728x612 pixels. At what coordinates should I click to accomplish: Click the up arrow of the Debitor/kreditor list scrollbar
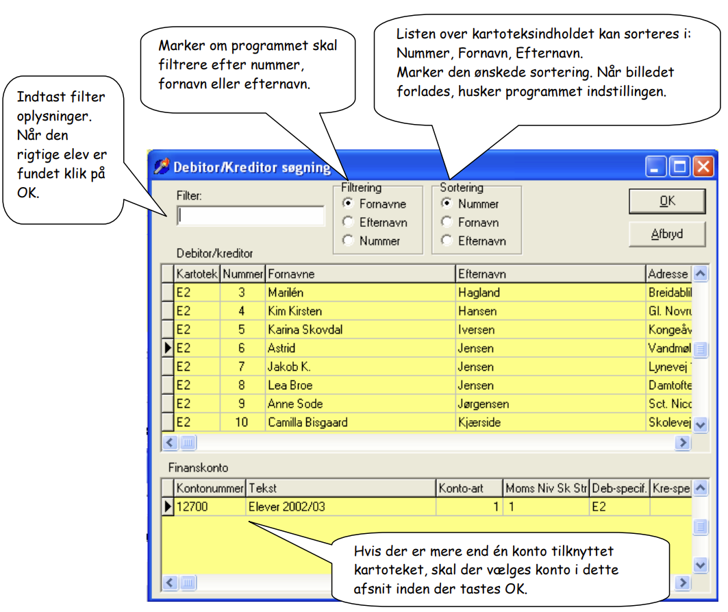tap(701, 273)
